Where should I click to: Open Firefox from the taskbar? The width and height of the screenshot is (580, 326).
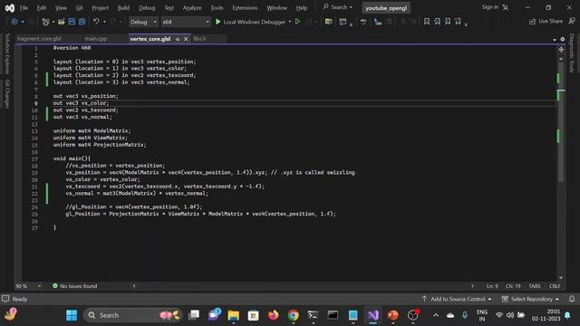(274, 315)
